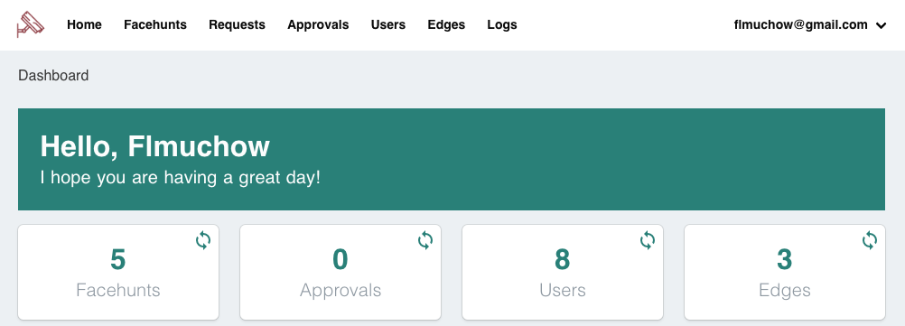View the Logs page
This screenshot has width=905, height=326.
coord(502,24)
